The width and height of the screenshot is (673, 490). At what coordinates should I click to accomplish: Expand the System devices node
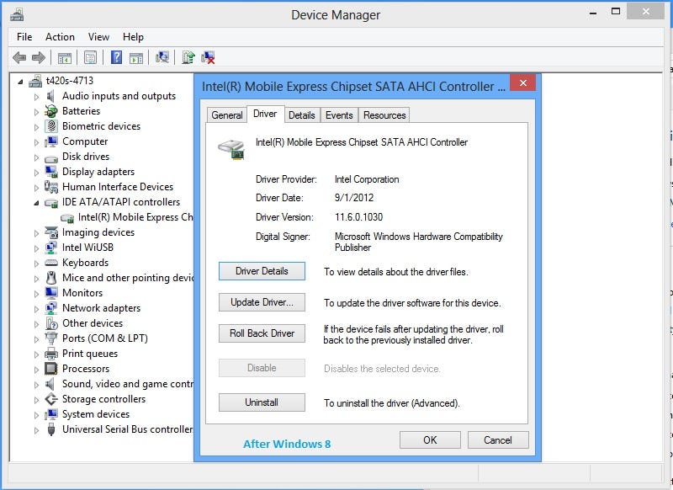click(36, 415)
